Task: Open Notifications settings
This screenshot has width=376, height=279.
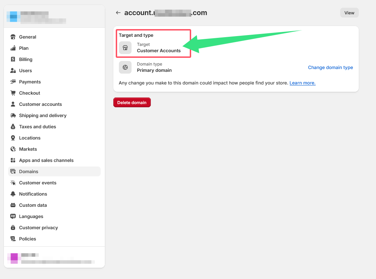Action: (33, 194)
